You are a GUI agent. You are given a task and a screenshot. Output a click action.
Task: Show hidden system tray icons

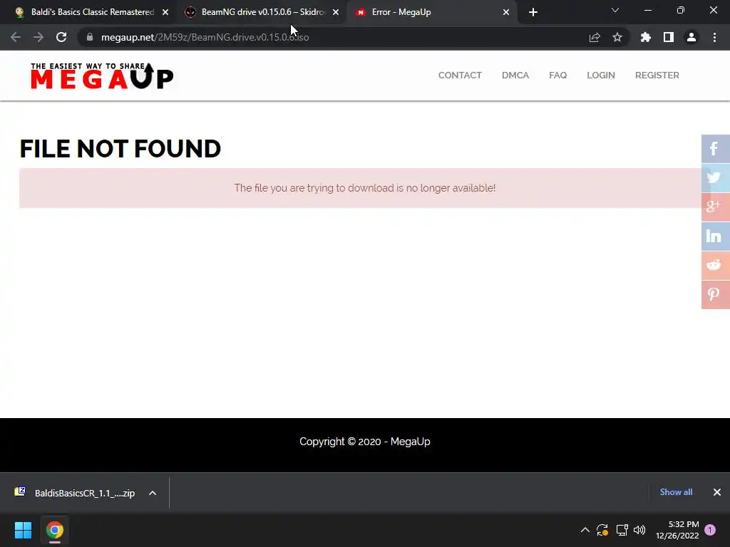(x=585, y=530)
